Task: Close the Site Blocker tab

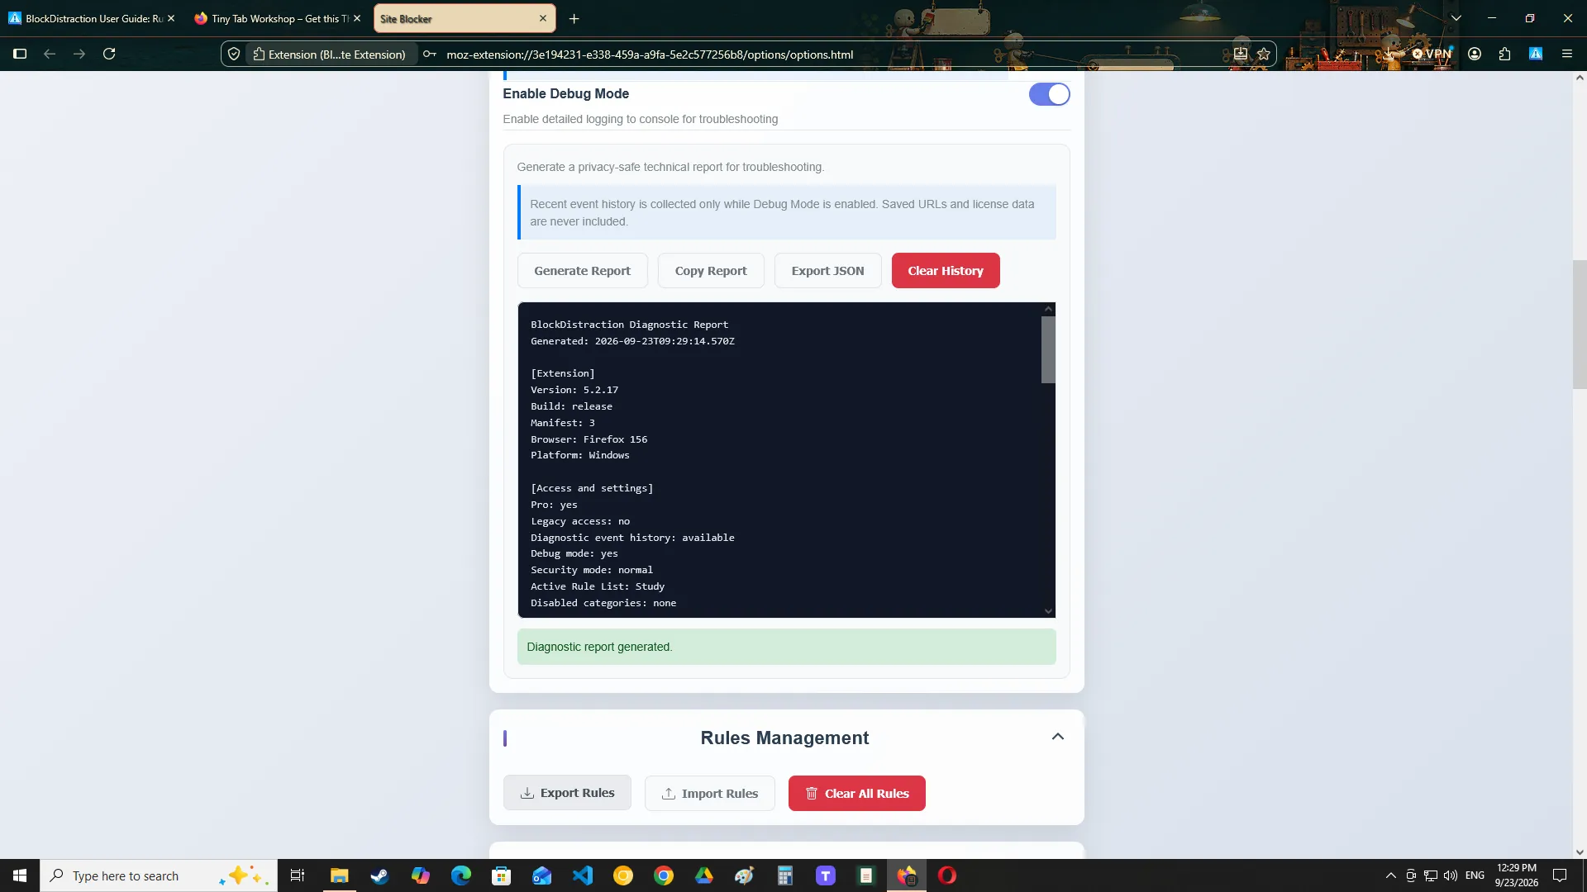Action: (543, 18)
